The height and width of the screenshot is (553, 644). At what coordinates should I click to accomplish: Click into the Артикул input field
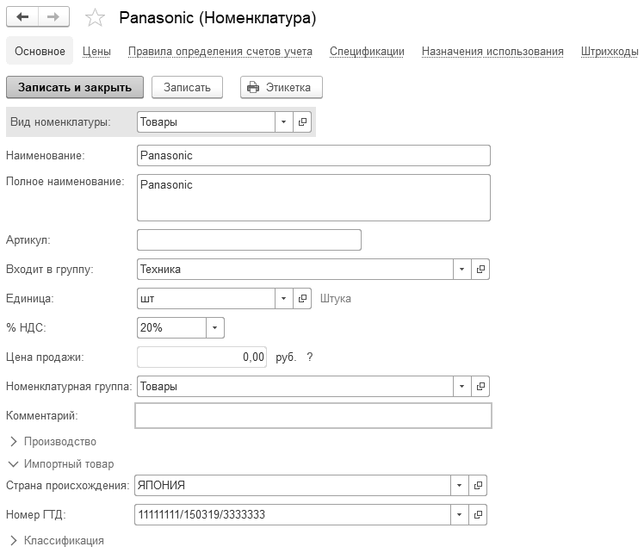[249, 240]
